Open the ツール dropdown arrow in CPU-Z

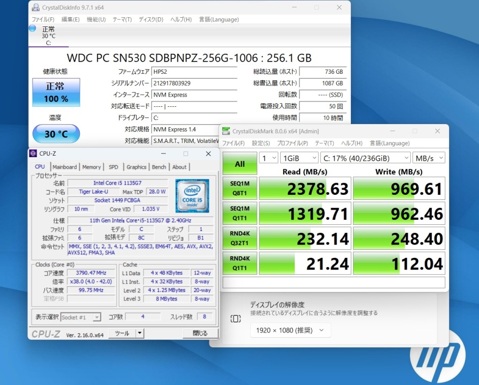pyautogui.click(x=140, y=333)
